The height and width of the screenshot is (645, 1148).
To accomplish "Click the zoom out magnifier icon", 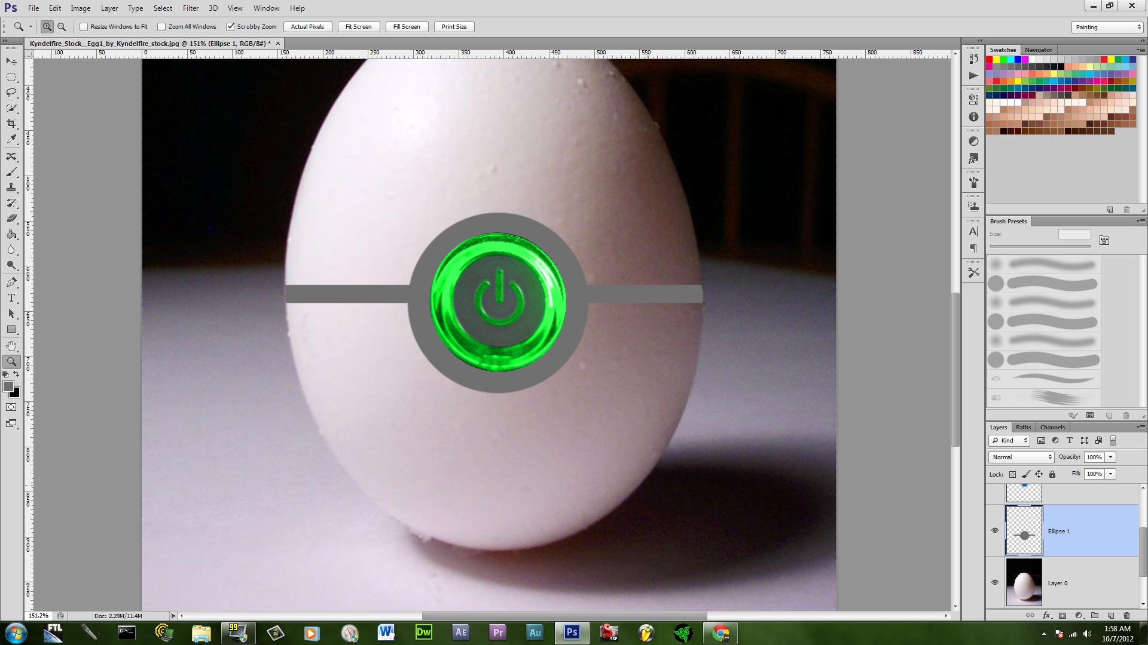I will click(62, 27).
